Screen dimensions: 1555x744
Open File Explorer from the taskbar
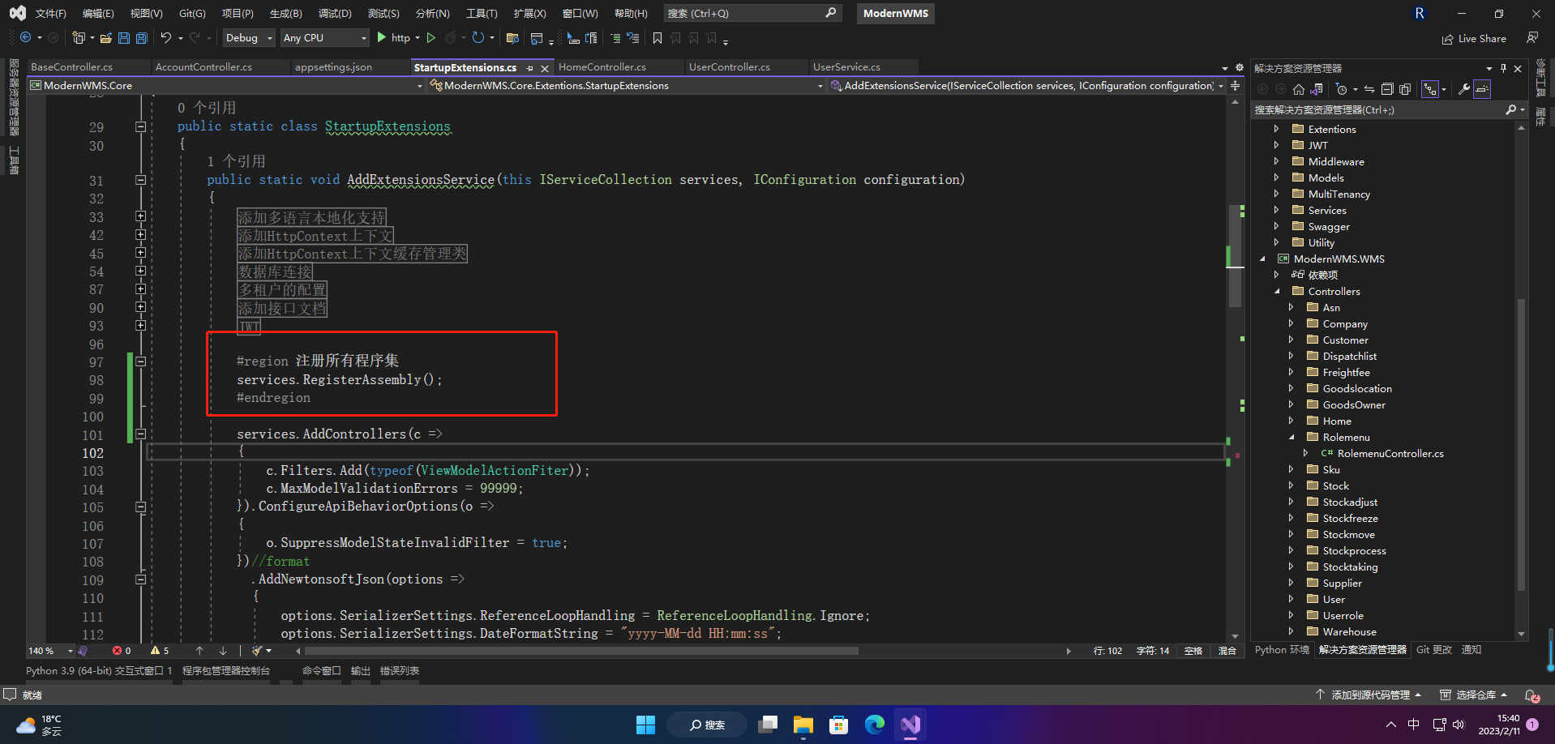(803, 725)
